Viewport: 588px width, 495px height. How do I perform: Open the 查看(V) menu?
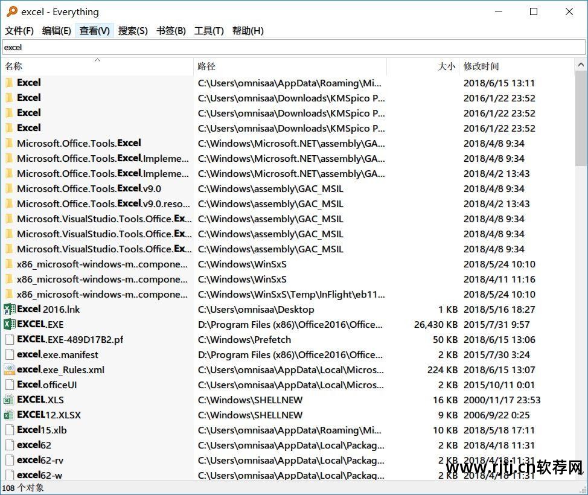pos(95,31)
